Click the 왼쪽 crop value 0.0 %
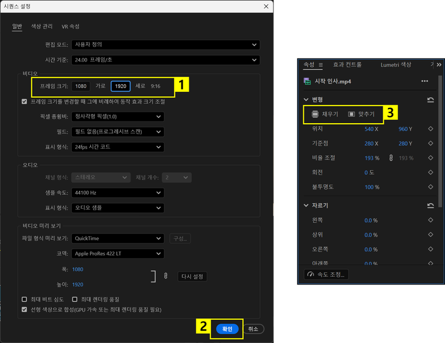The height and width of the screenshot is (343, 445). coord(371,220)
